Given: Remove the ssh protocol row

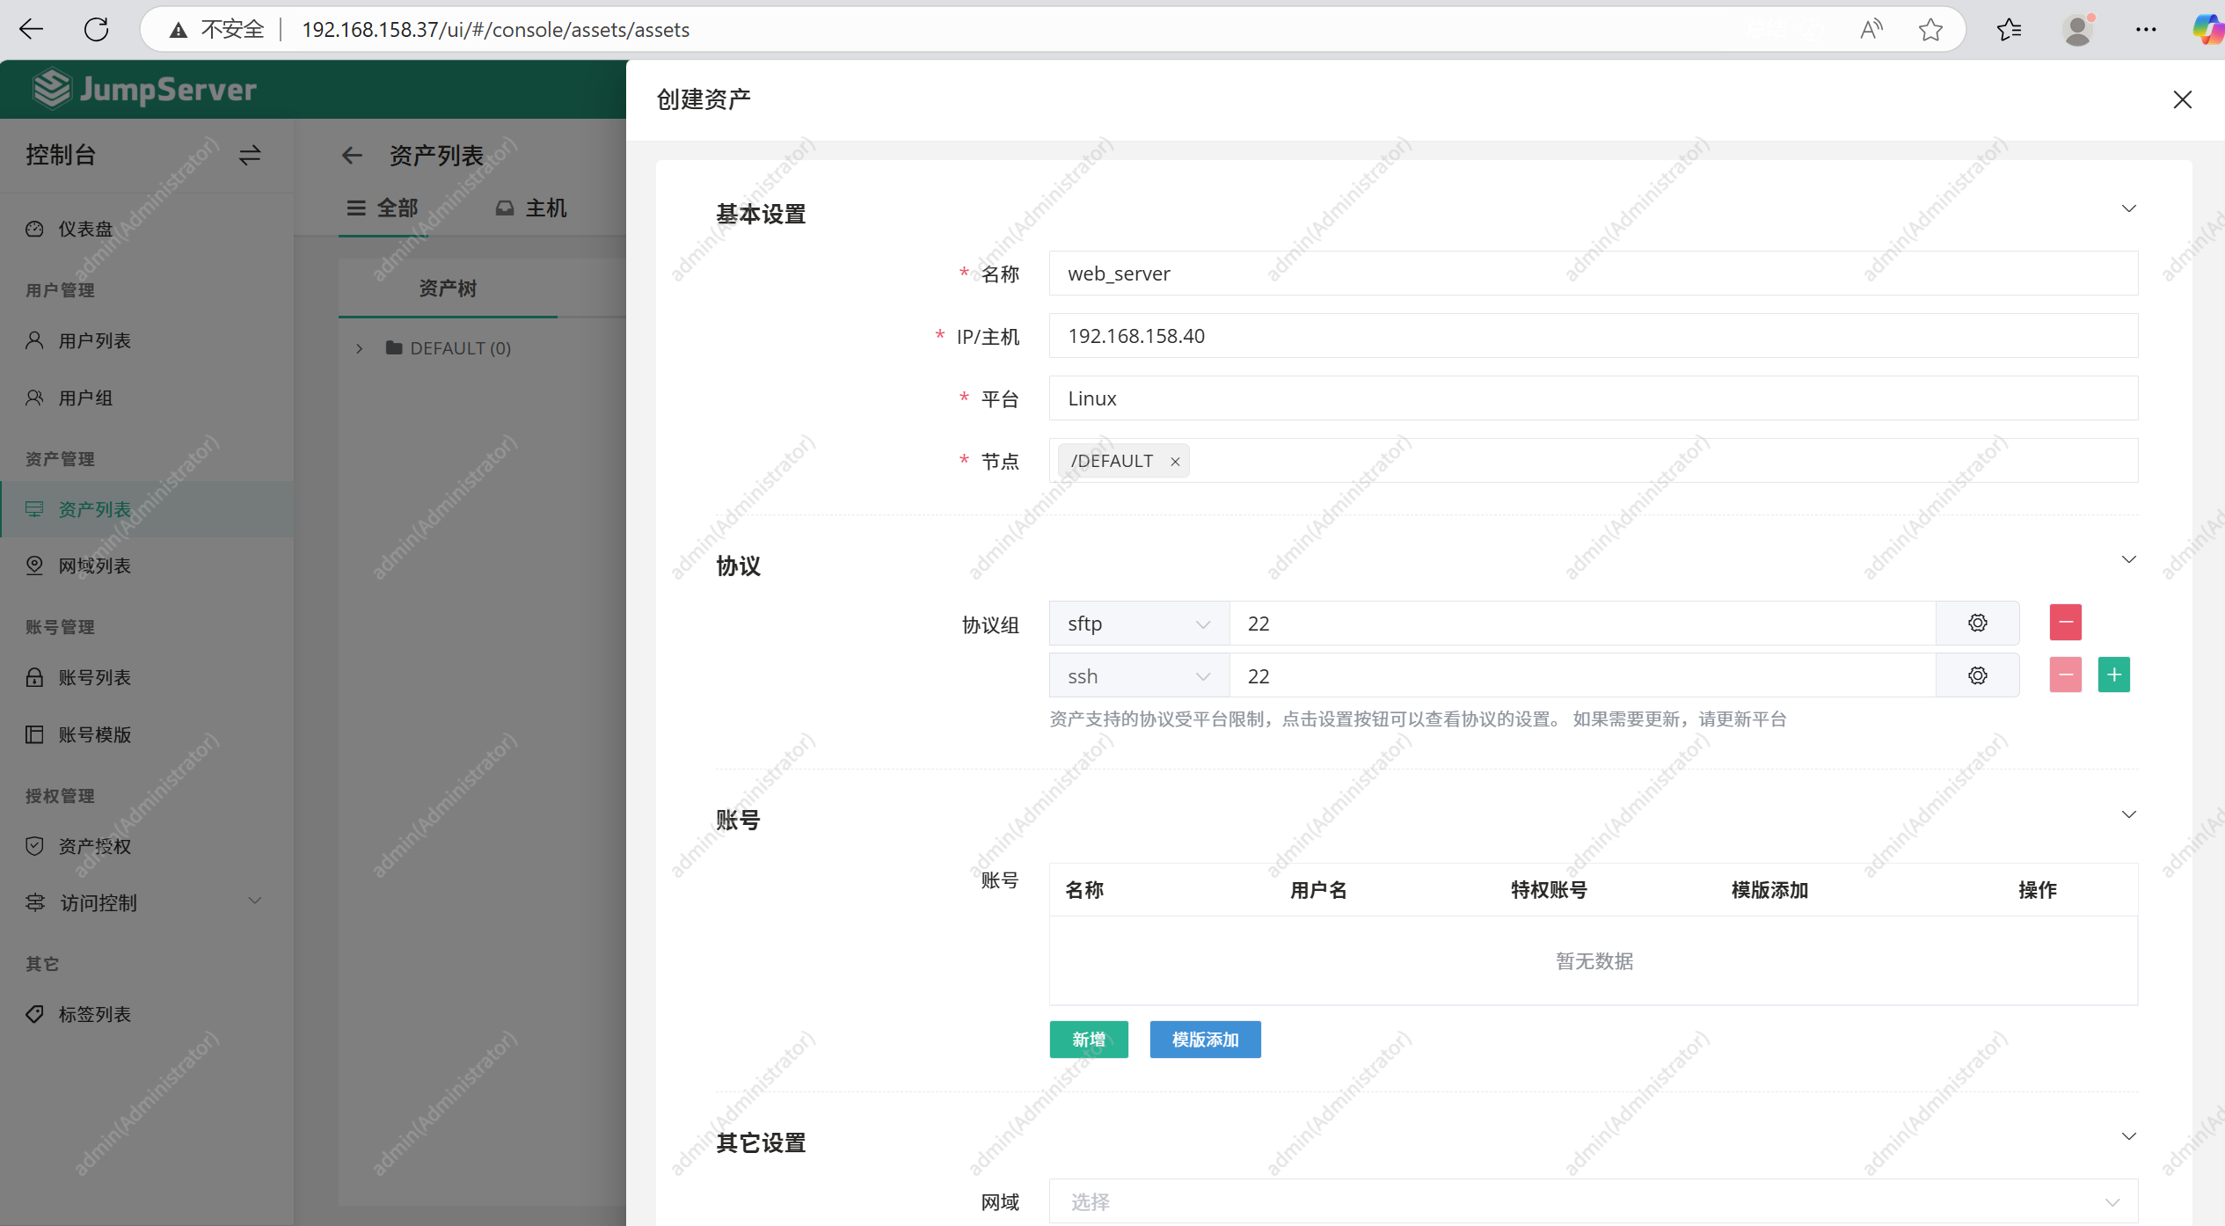Looking at the screenshot, I should 2065,675.
